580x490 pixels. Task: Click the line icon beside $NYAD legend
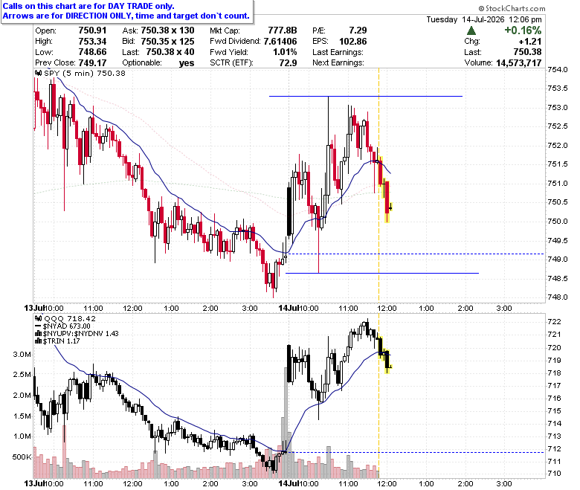tap(38, 326)
